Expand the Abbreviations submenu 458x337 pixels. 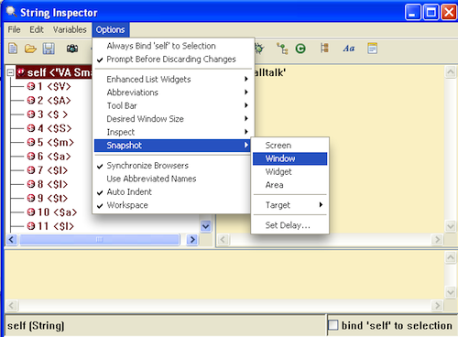[x=172, y=92]
